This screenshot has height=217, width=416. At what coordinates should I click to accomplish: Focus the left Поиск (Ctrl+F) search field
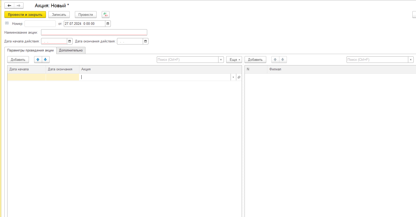[188, 60]
